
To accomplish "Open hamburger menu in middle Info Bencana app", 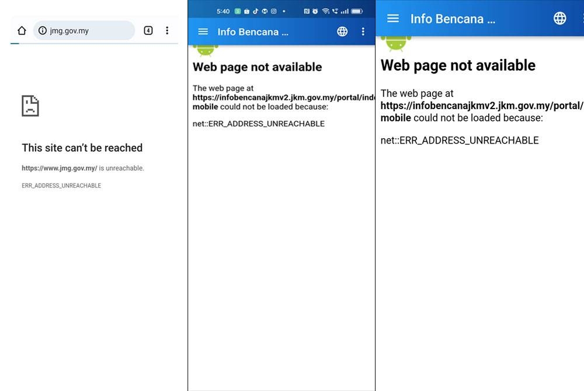I will (x=203, y=32).
